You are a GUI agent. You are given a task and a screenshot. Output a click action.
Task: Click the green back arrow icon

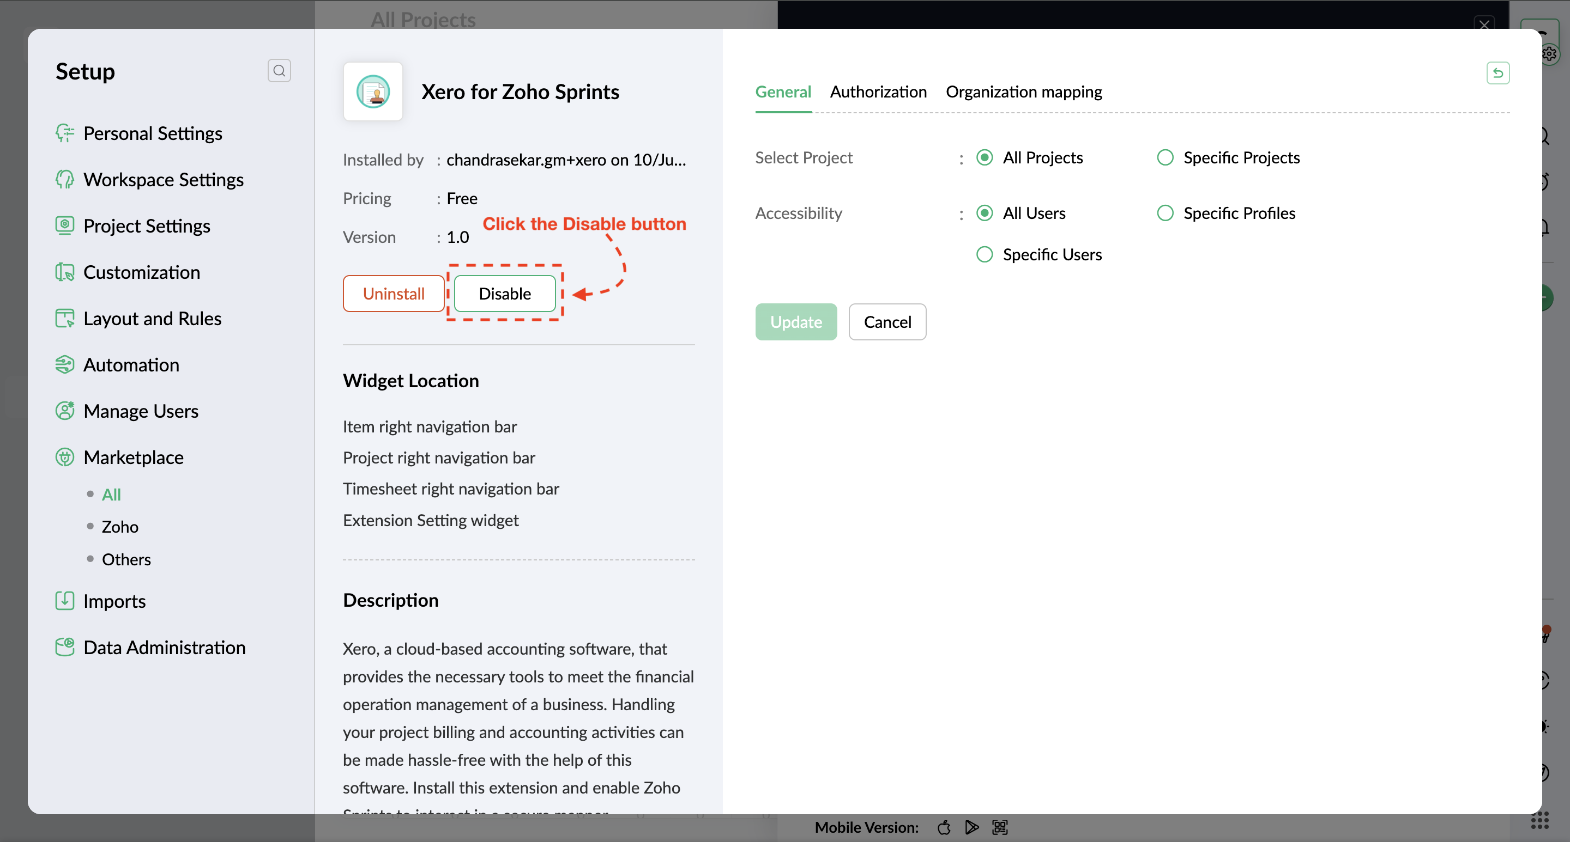[1497, 73]
